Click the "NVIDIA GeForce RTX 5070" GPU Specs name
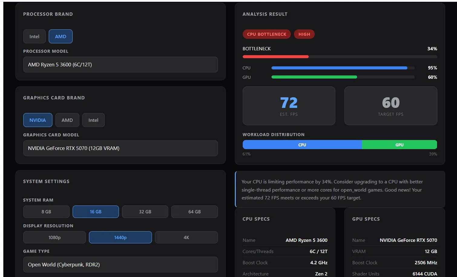Image resolution: width=457 pixels, height=277 pixels. pos(408,240)
